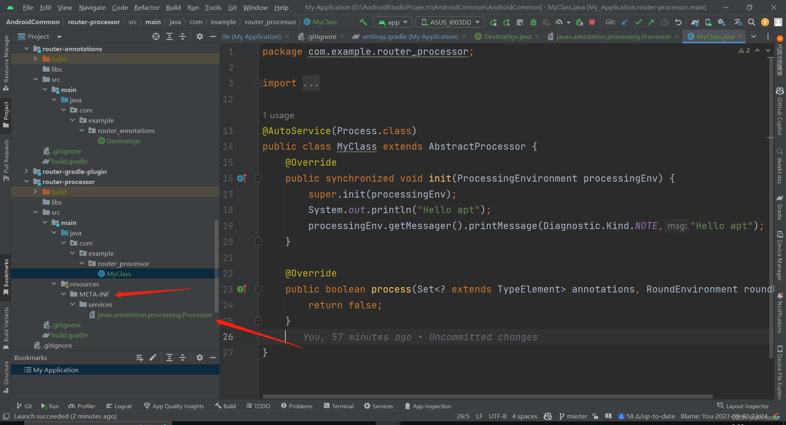The width and height of the screenshot is (786, 425).
Task: Open Project panel settings gear
Action: click(x=199, y=36)
